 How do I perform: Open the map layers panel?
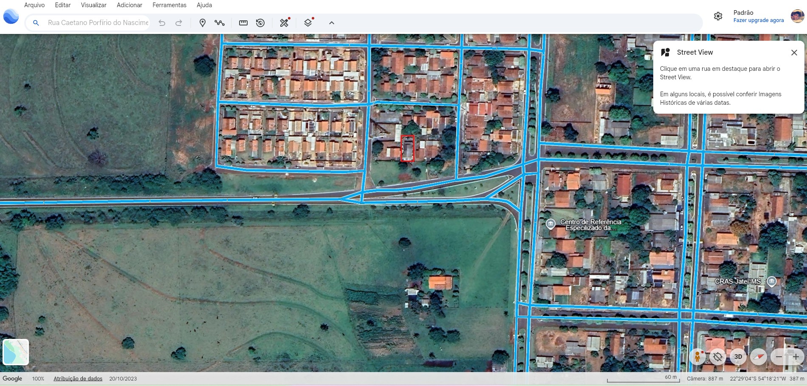308,23
